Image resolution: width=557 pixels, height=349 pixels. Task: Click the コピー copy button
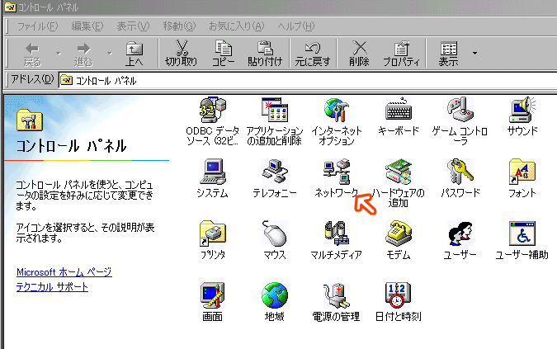[223, 54]
